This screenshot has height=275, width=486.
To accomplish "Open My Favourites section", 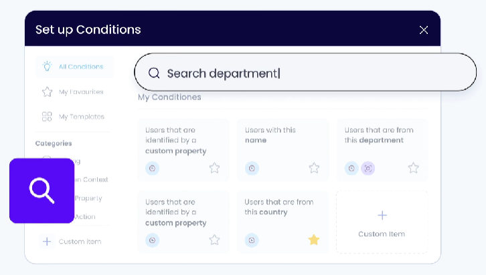I will point(73,91).
